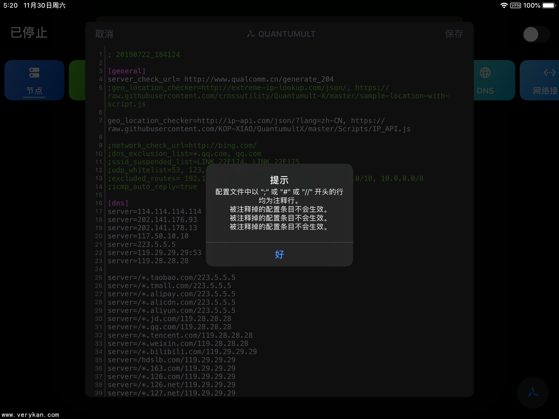Viewport: 559px width, 419px height.
Task: Place cursor on the [general] section line
Action: tap(127, 71)
